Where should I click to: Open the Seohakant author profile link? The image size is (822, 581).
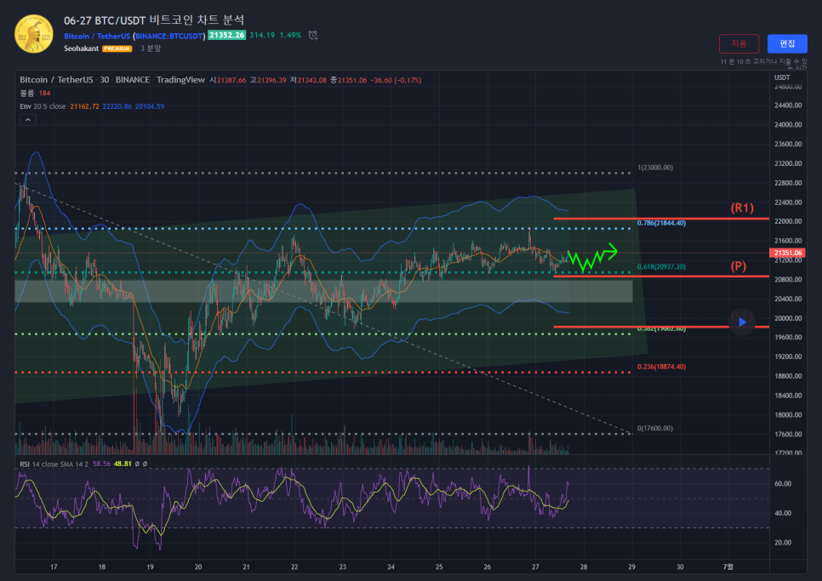coord(82,48)
